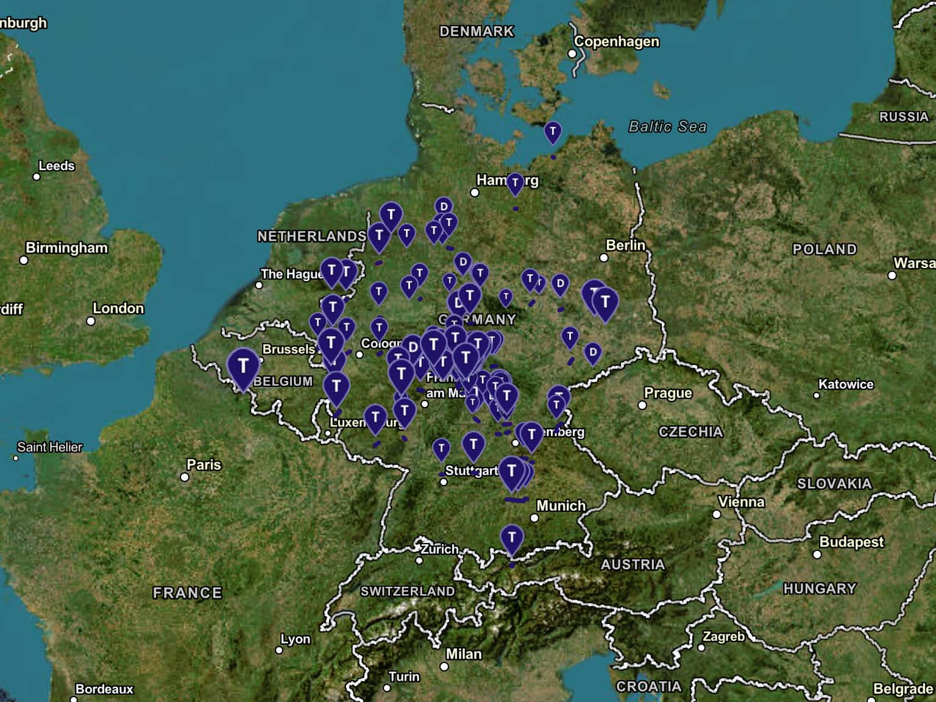Click the T marker over the Luxembourg label
This screenshot has width=936, height=702.
[375, 419]
